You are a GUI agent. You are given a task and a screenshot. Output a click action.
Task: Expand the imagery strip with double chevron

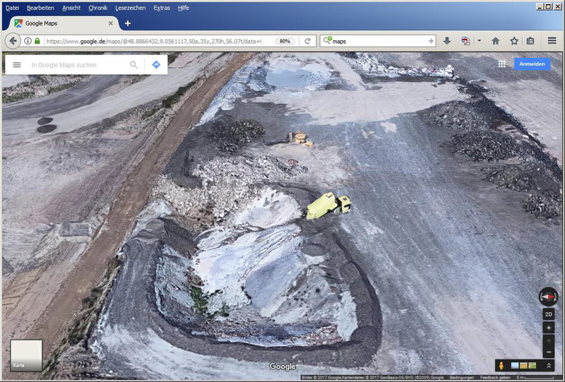pos(549,366)
